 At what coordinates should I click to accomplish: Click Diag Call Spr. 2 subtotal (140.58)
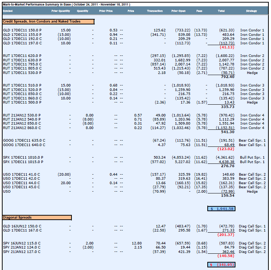tap(226, 256)
